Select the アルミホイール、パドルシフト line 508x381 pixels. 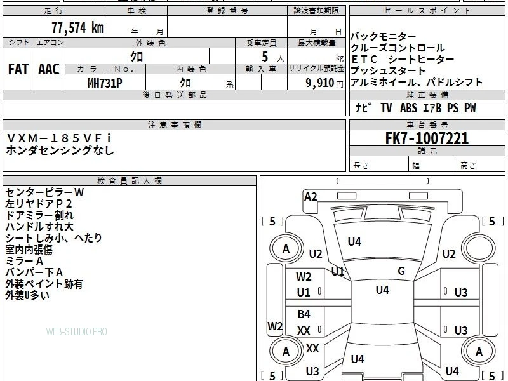point(417,83)
